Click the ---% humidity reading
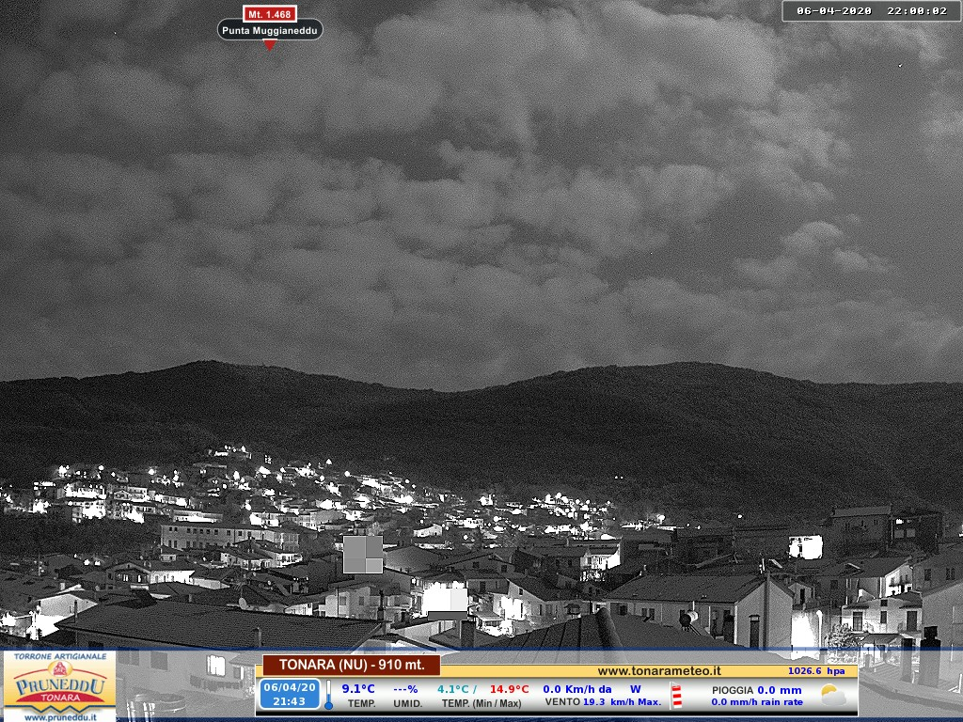Viewport: 963px width, 722px height. 405,689
